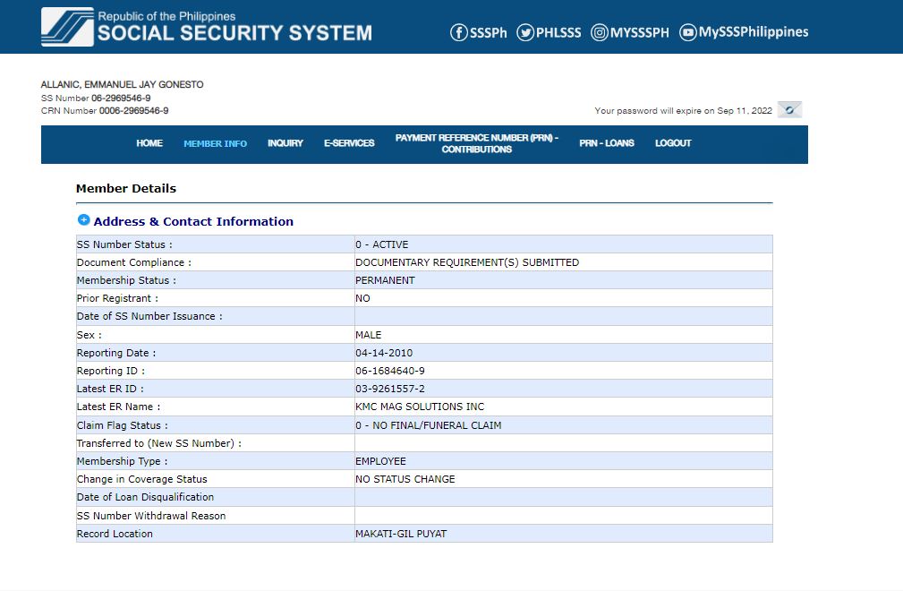Screen dimensions: 903x591
Task: Open the INQUIRY menu
Action: click(285, 143)
